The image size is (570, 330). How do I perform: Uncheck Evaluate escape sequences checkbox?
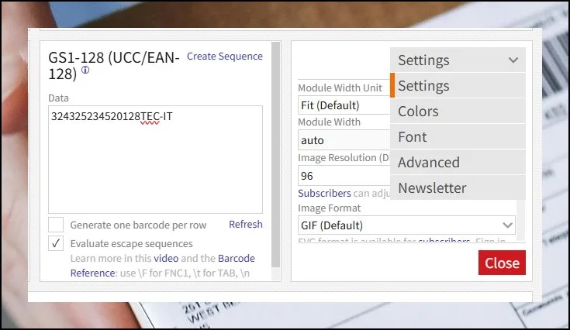(56, 244)
